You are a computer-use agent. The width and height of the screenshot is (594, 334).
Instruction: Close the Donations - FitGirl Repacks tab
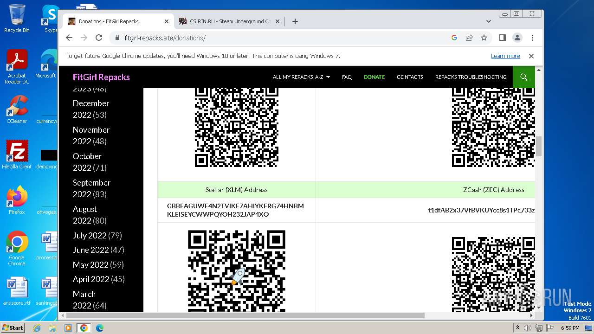[x=167, y=21]
